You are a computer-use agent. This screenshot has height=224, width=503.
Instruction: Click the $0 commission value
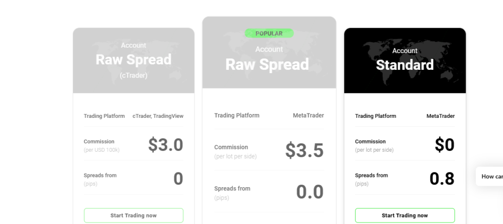pyautogui.click(x=445, y=145)
